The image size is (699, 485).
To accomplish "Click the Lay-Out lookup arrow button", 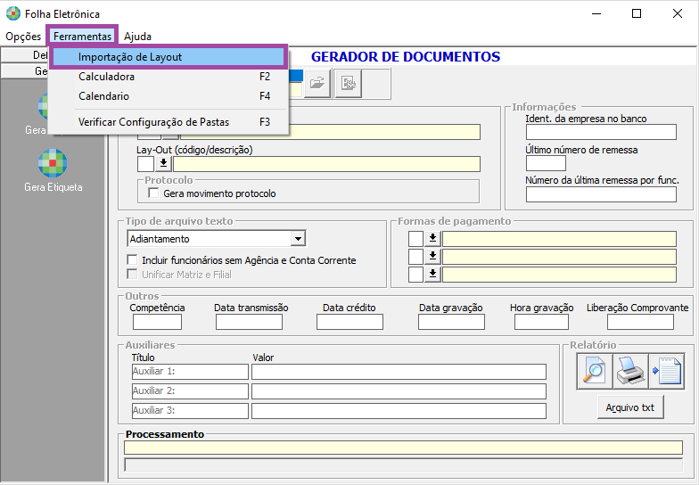I will (163, 164).
